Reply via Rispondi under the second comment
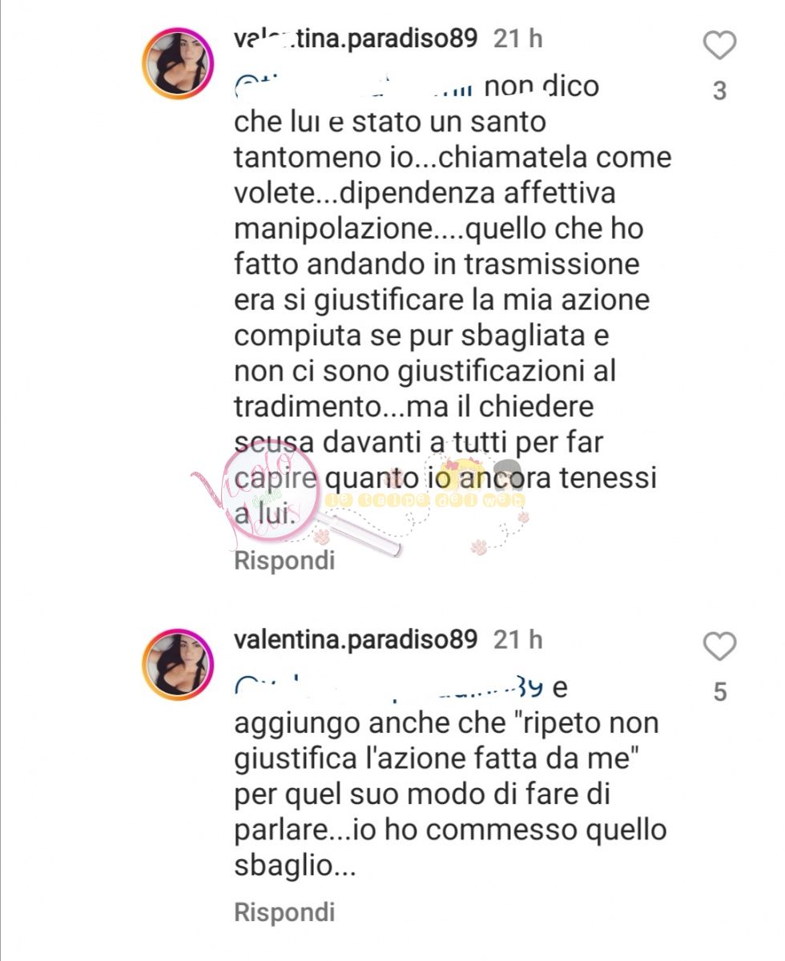 [x=284, y=912]
